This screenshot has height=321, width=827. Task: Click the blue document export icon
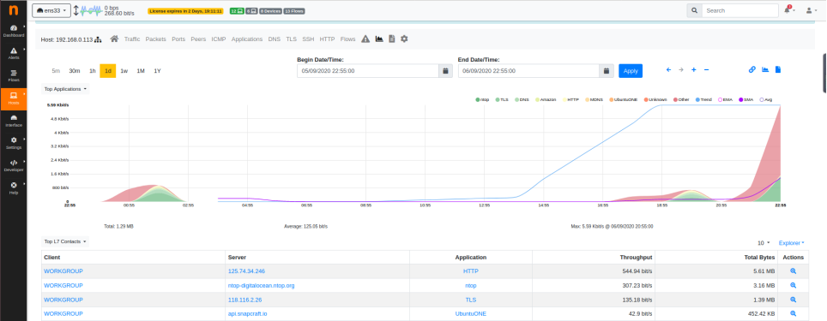(777, 69)
